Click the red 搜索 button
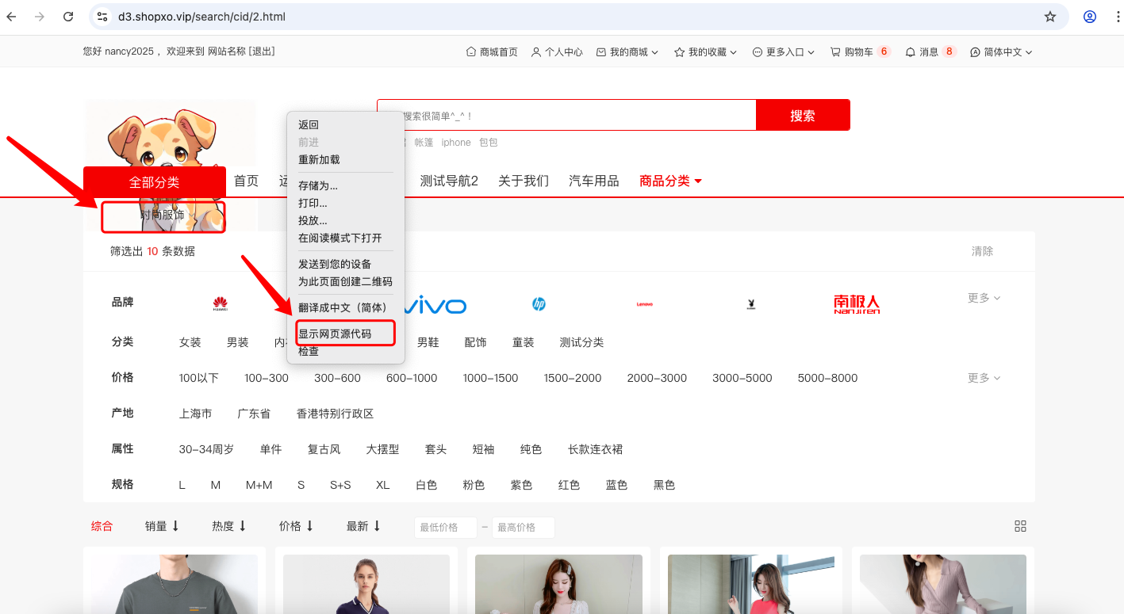Viewport: 1124px width, 614px height. pyautogui.click(x=803, y=115)
